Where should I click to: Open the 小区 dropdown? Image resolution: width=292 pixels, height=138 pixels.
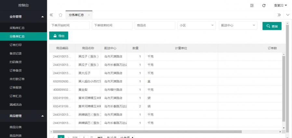tap(196, 26)
